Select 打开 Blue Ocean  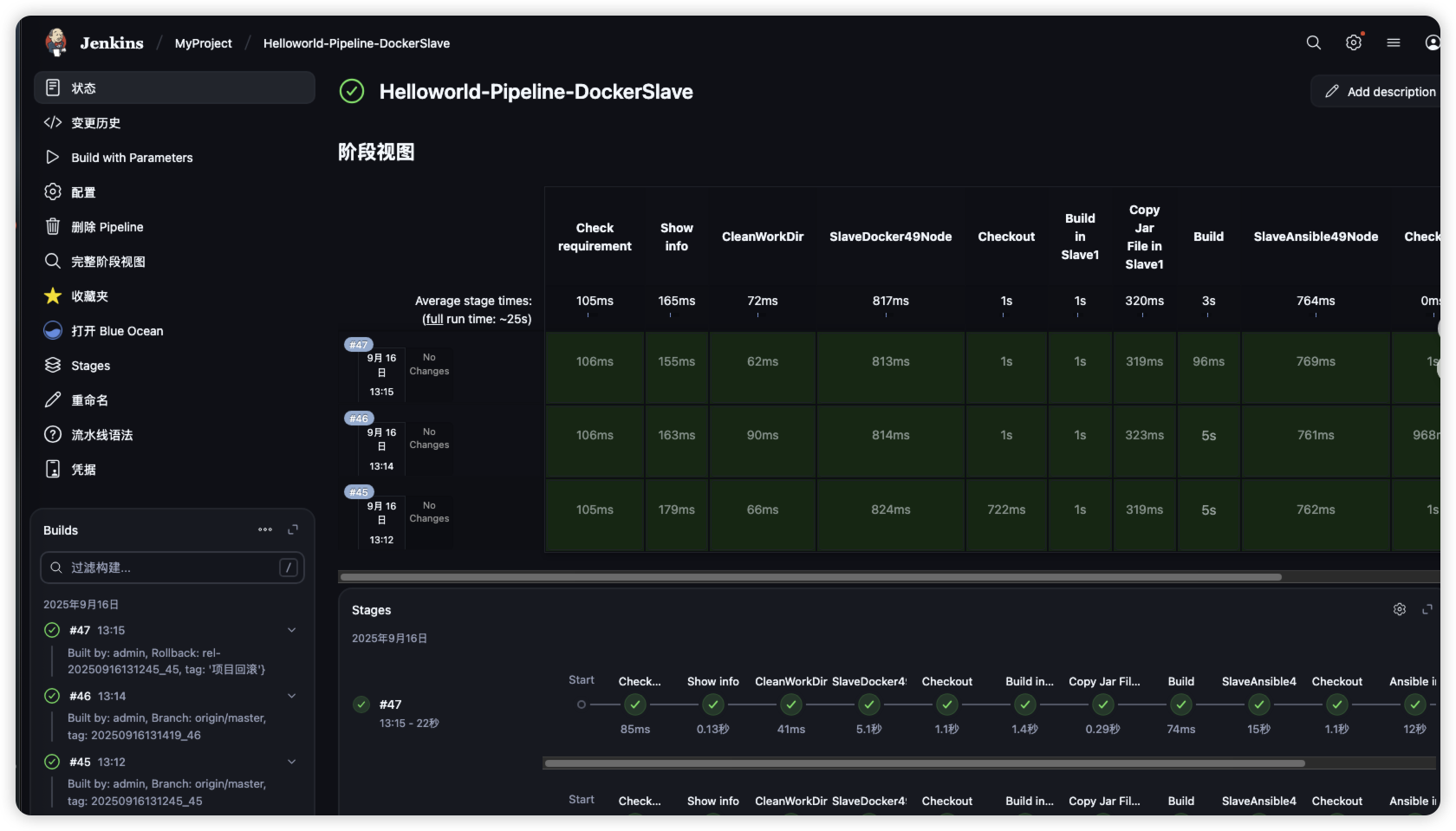(174, 330)
